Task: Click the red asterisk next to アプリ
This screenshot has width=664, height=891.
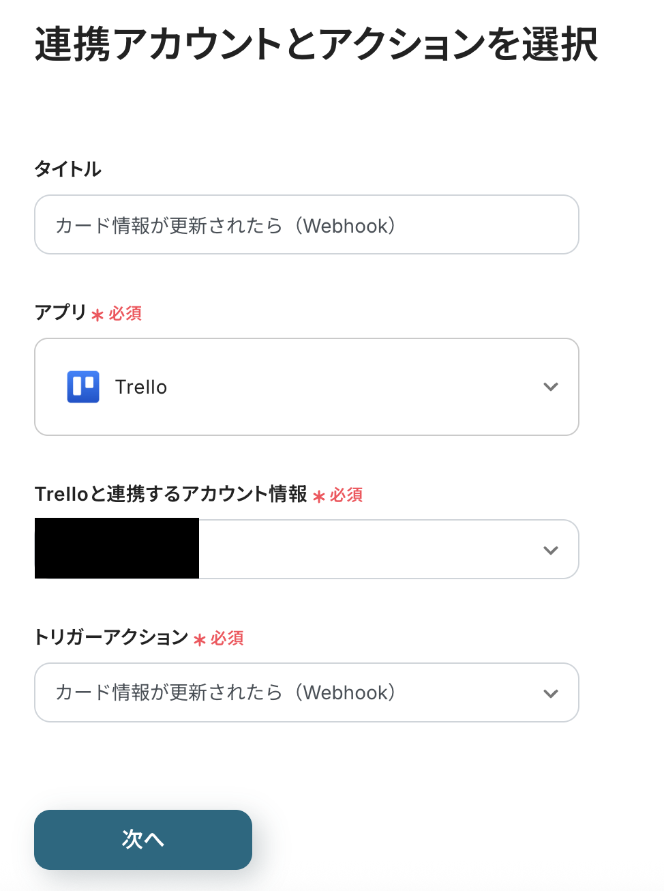Action: pos(97,315)
